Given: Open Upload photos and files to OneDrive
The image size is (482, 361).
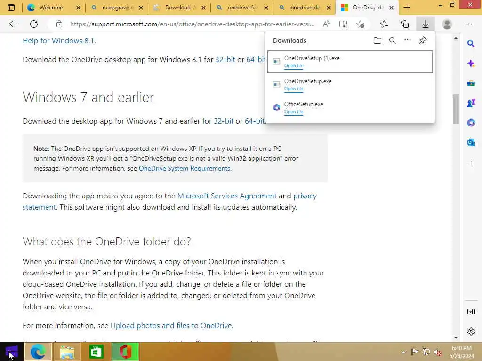Looking at the screenshot, I should [x=171, y=326].
